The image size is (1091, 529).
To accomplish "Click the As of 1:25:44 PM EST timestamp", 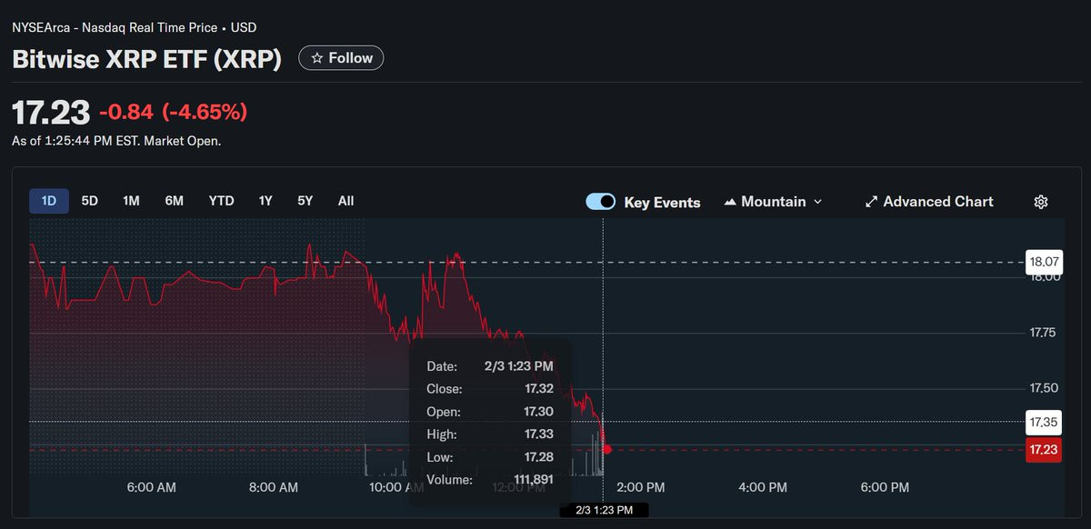I will click(x=116, y=141).
